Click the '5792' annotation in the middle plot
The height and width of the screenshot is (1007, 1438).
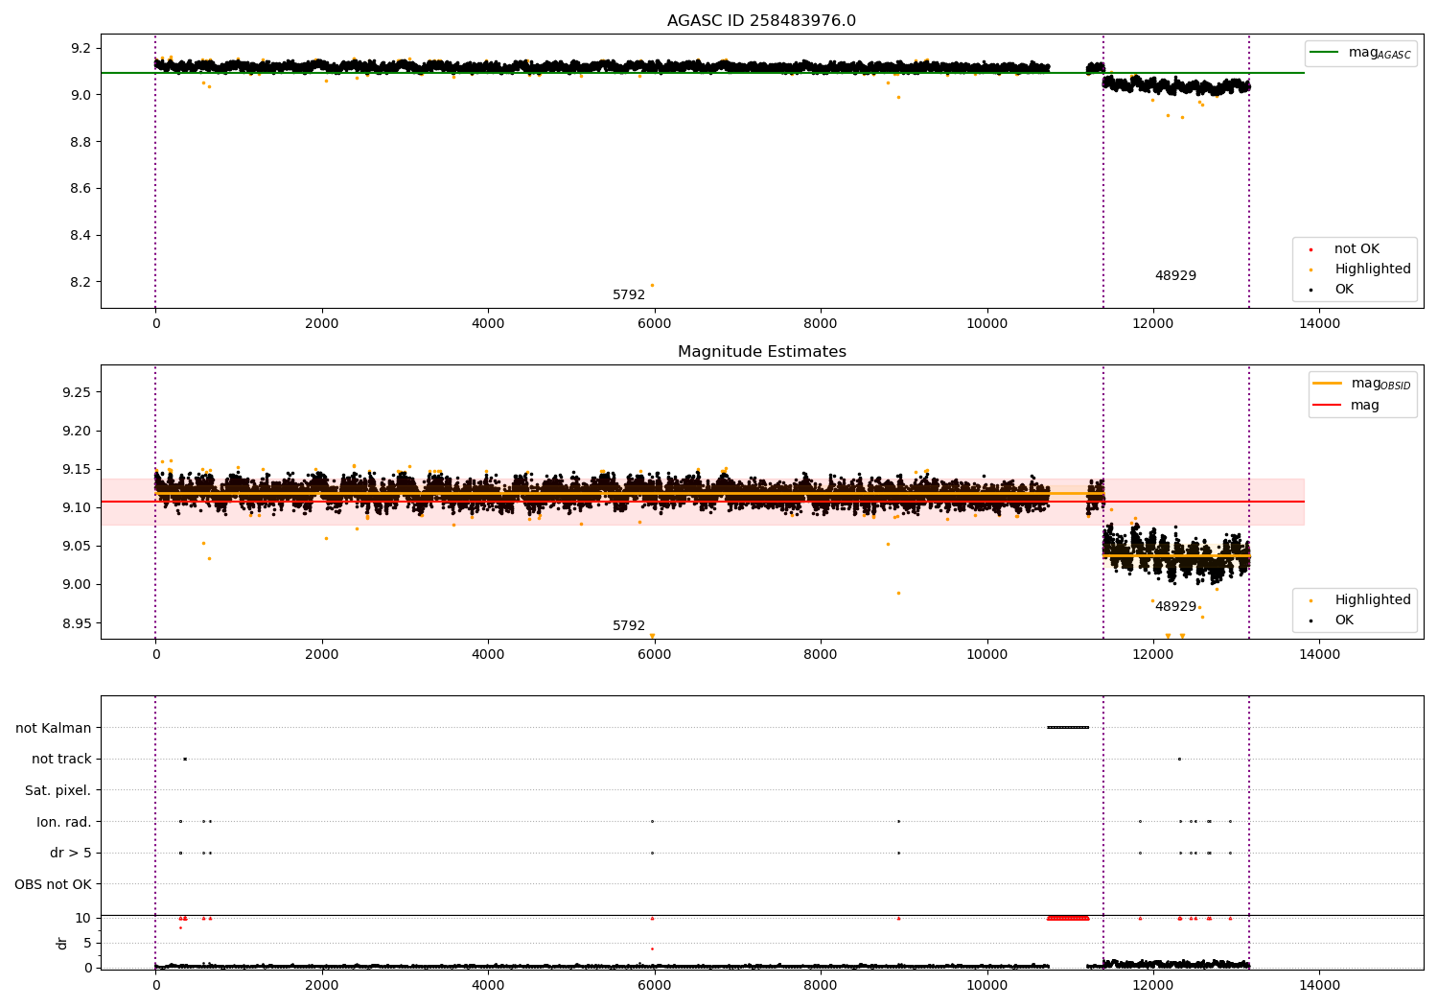[629, 626]
